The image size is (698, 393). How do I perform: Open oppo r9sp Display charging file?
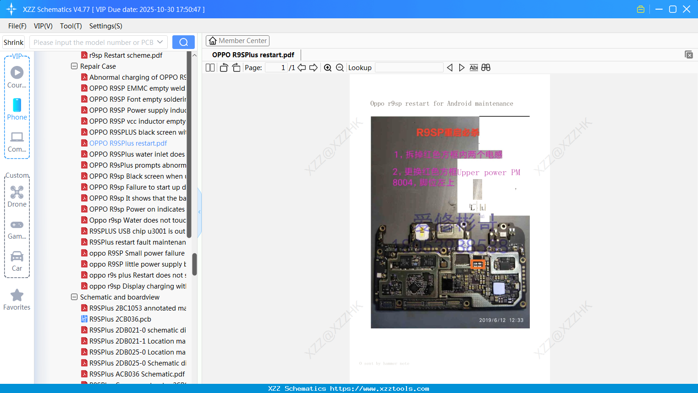click(x=134, y=286)
